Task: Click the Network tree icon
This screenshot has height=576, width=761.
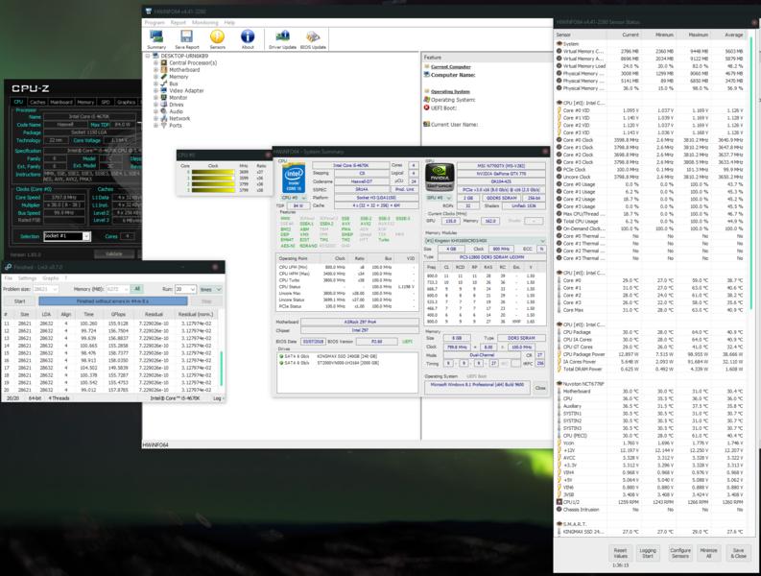Action: [164, 118]
